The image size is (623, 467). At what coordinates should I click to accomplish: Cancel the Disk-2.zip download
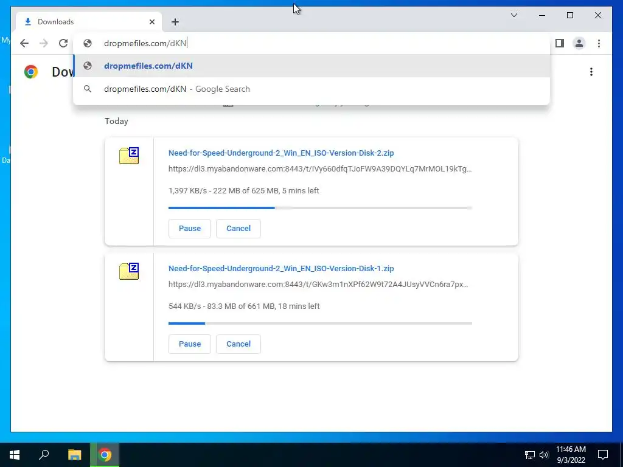238,229
